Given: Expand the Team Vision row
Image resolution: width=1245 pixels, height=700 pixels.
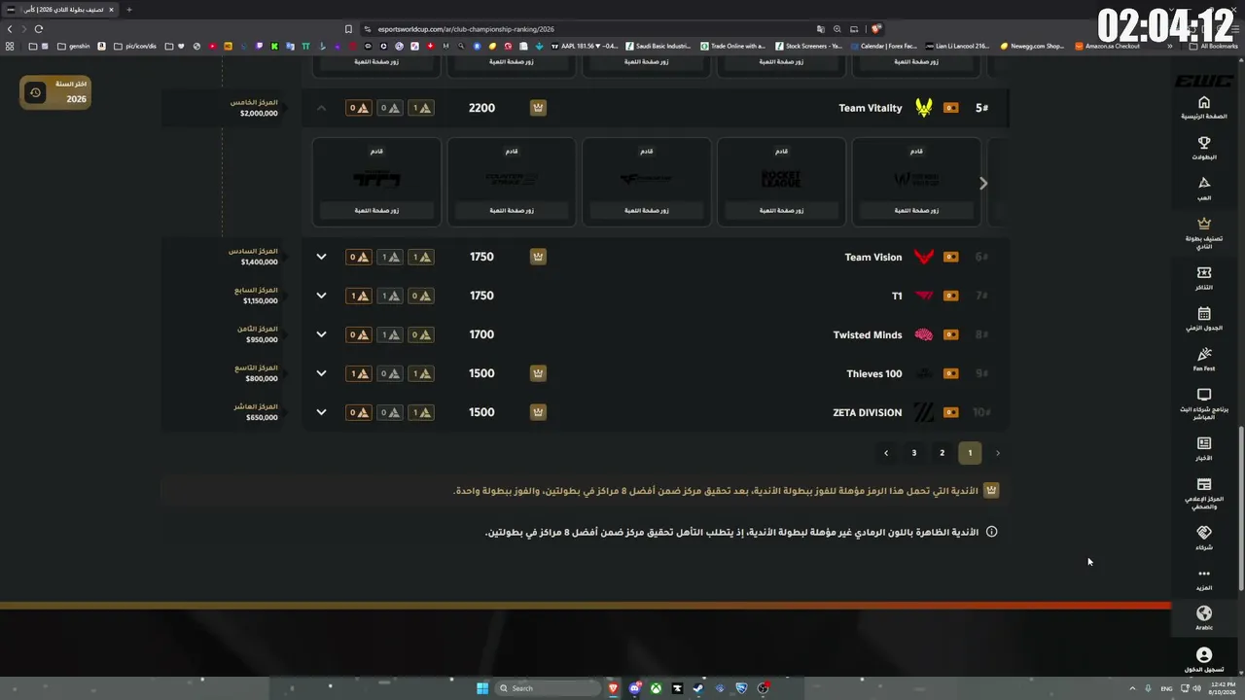Looking at the screenshot, I should [321, 257].
